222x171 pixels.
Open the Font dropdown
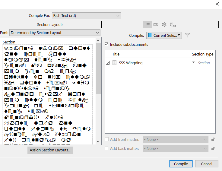tap(55, 33)
